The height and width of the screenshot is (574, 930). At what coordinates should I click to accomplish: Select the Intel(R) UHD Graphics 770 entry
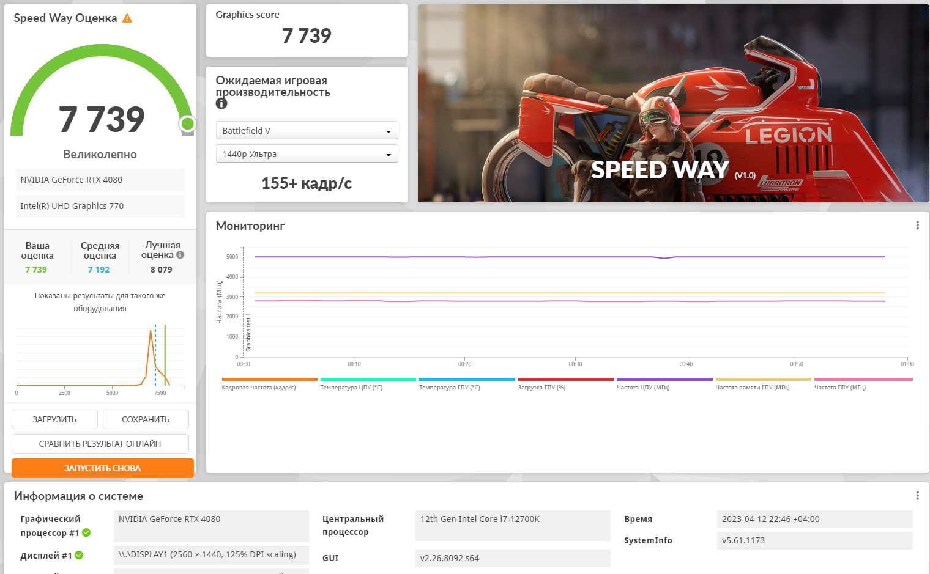pos(100,206)
